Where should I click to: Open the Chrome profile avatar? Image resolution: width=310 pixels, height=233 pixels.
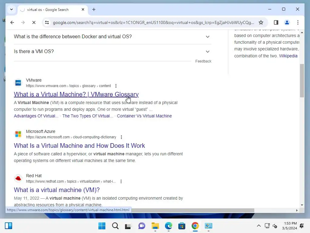point(287,22)
